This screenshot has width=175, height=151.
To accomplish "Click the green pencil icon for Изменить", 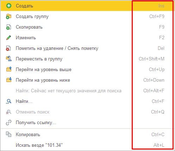I will [9, 37].
